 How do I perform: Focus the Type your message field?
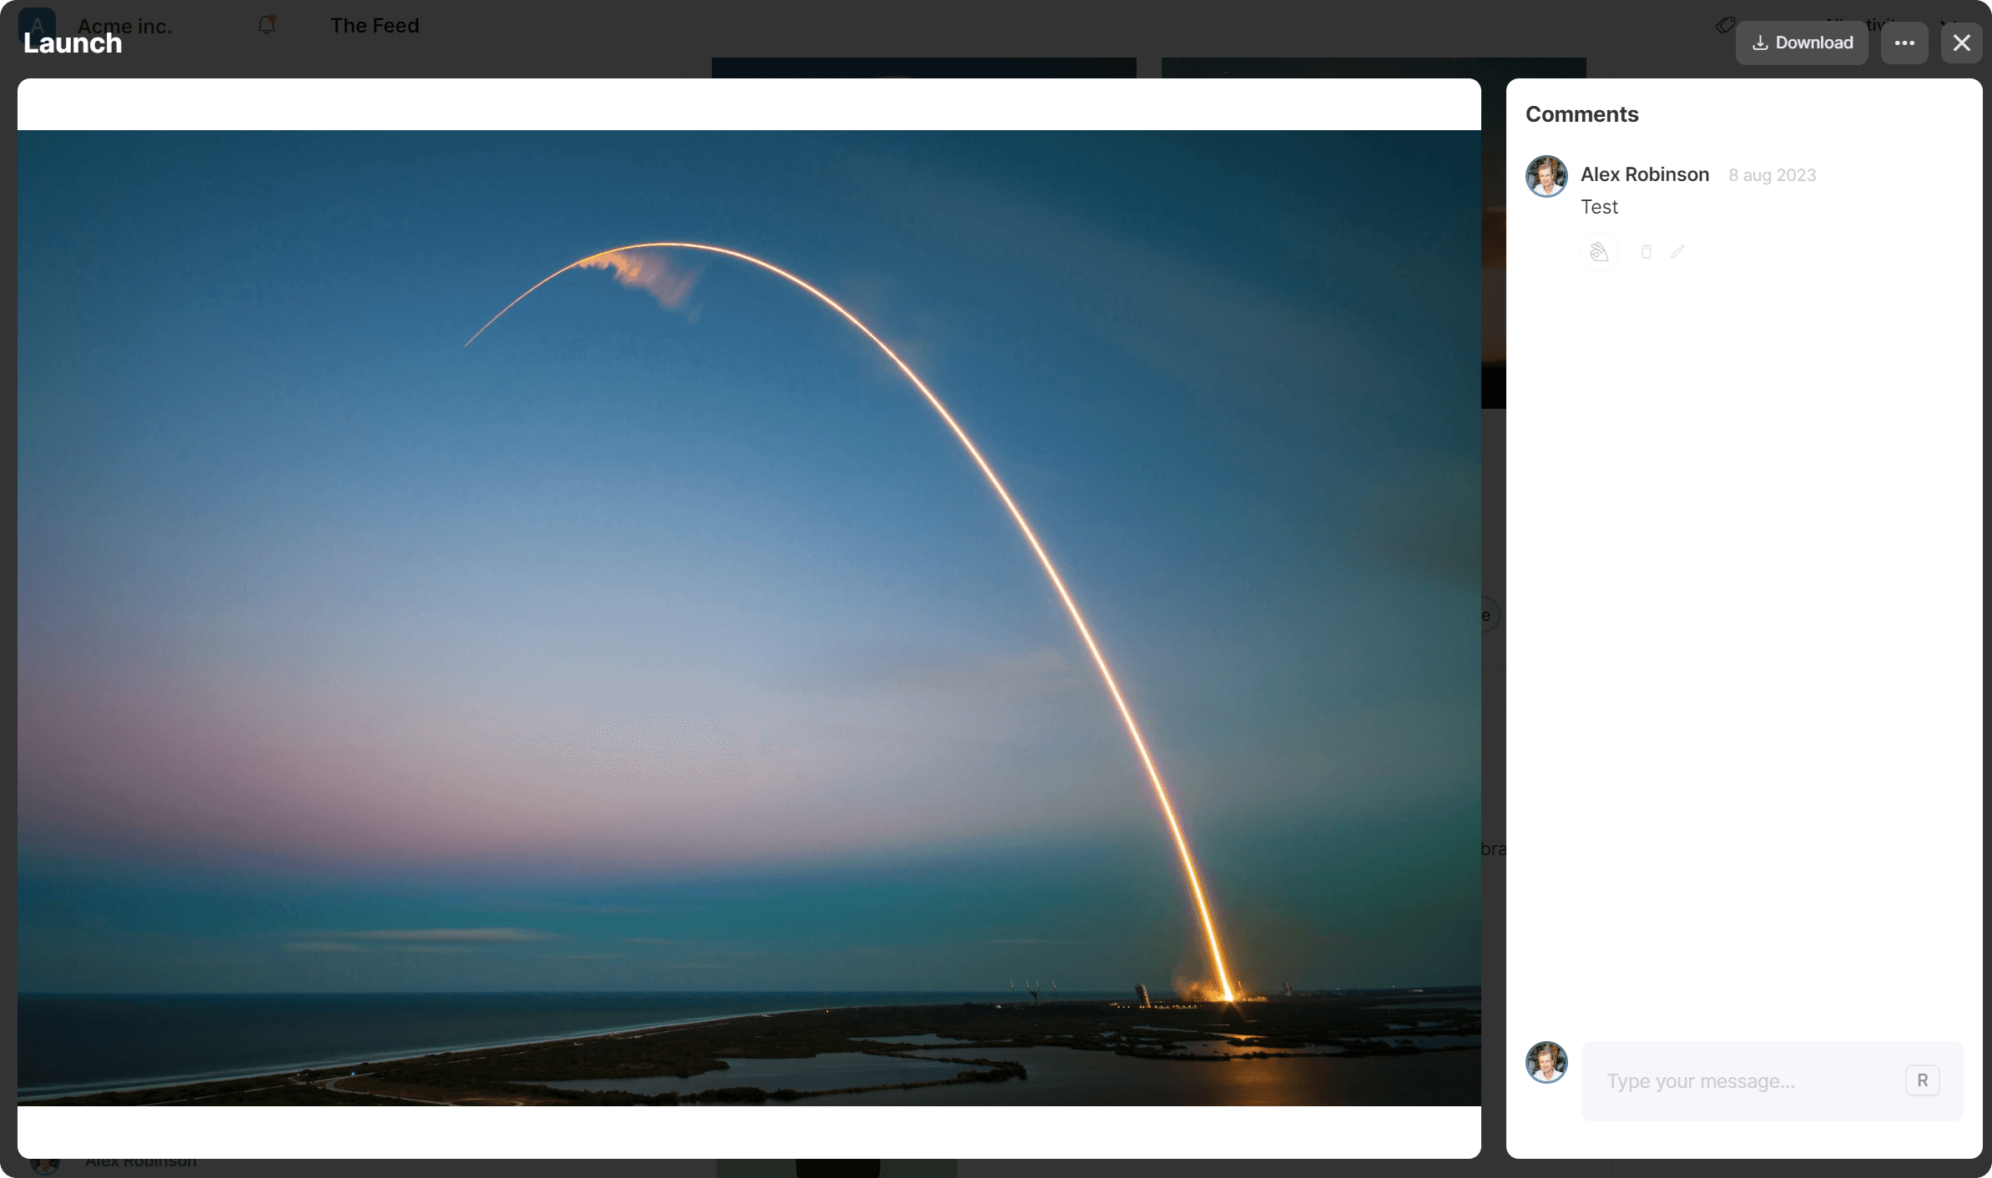click(1744, 1081)
